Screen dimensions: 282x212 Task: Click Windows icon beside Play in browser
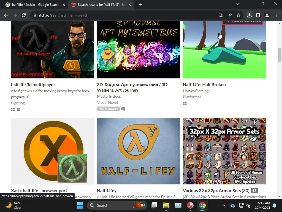(123, 109)
